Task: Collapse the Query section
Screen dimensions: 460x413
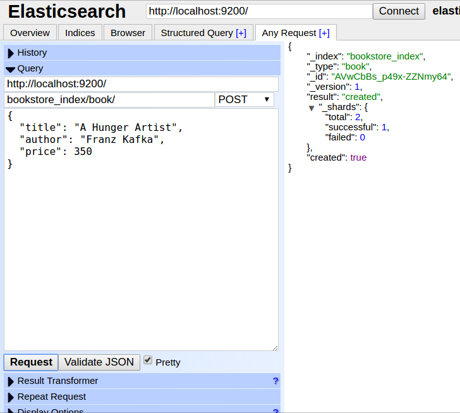Action: (x=142, y=68)
